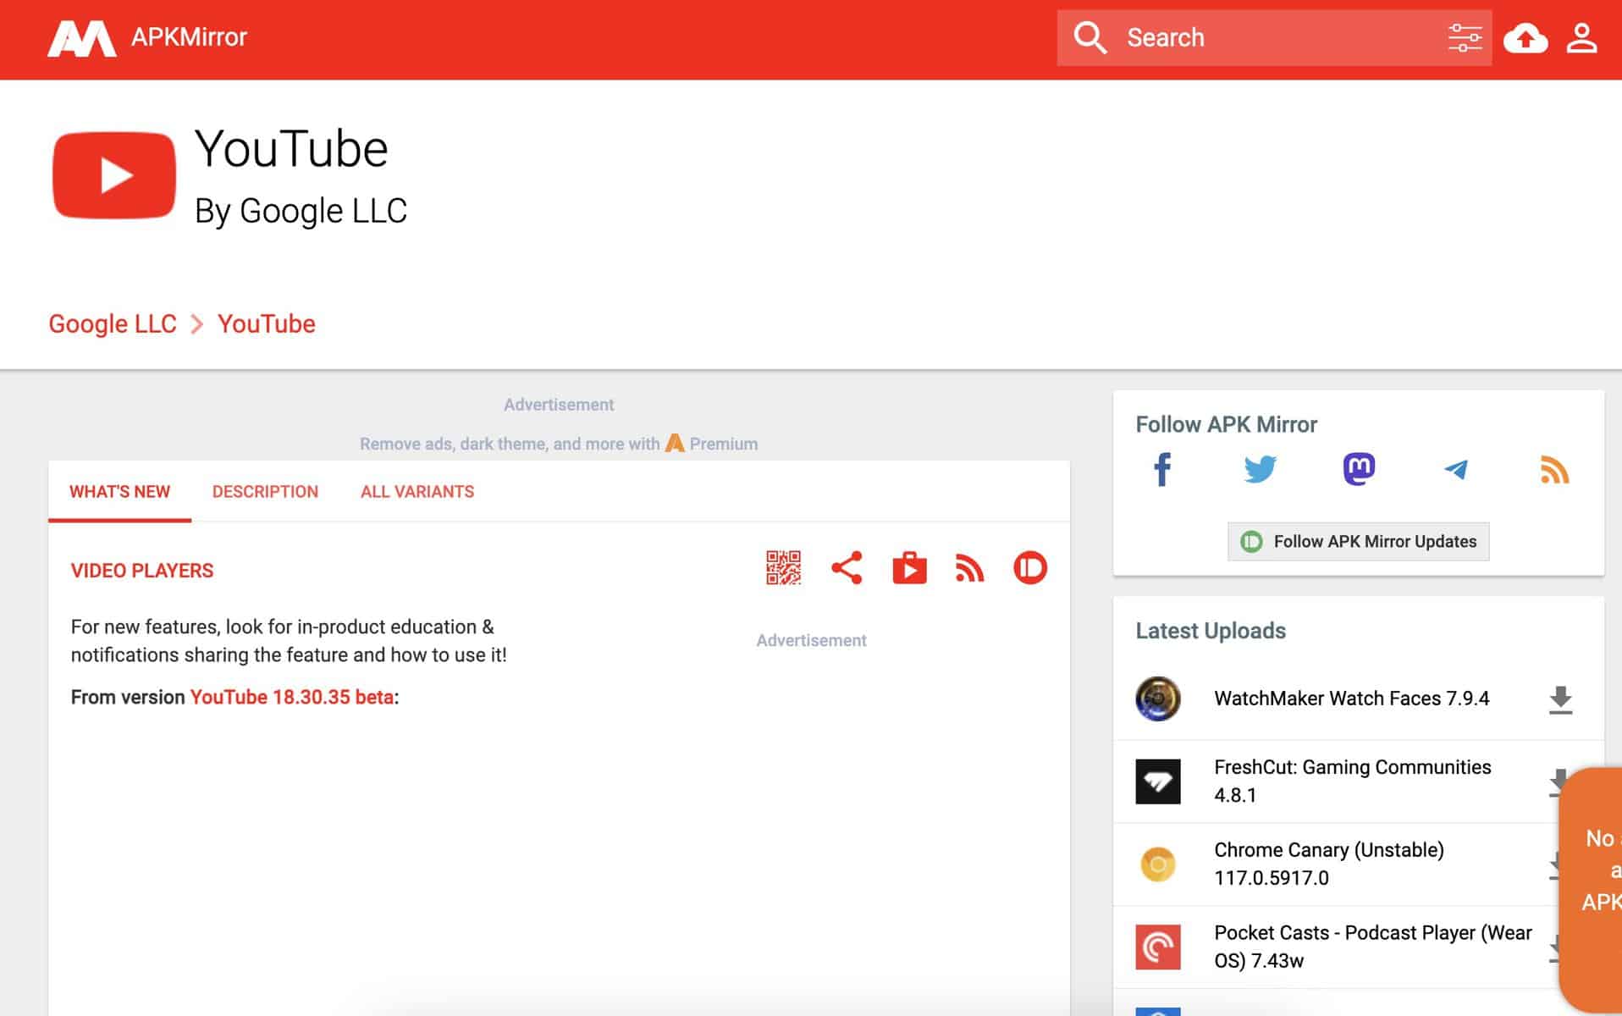Open search filter options icon
Screen dimensions: 1622x1016
point(1465,38)
